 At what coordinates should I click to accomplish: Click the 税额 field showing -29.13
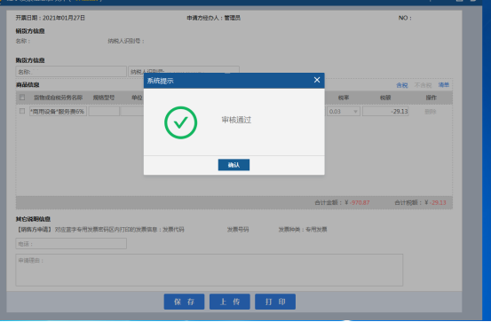[385, 112]
